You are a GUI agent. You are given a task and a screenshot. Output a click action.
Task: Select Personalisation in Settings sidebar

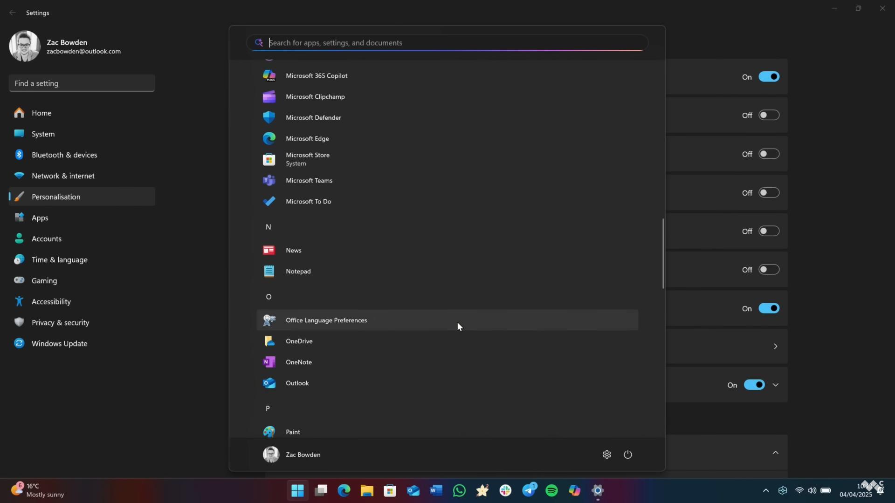coord(82,197)
